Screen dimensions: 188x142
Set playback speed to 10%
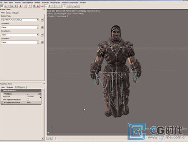75,6
